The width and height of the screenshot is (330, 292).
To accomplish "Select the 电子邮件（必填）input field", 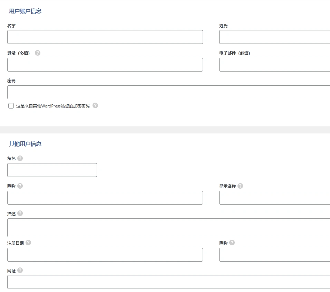I will 274,65.
